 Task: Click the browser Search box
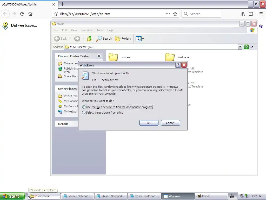pyautogui.click(x=201, y=14)
